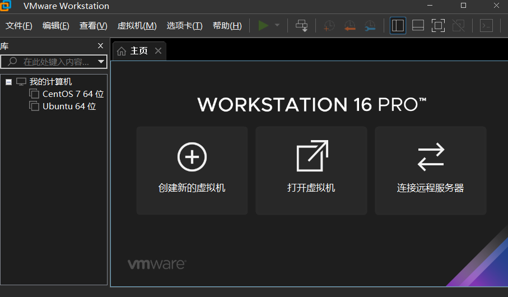Open the console view terminal icon

click(x=486, y=26)
